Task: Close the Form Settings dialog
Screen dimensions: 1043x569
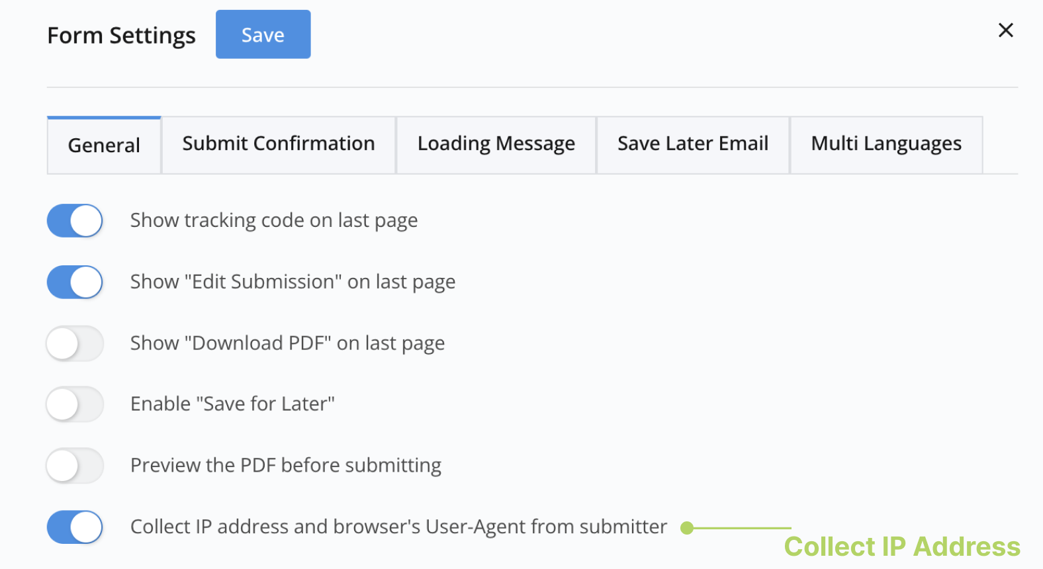Action: point(1005,30)
